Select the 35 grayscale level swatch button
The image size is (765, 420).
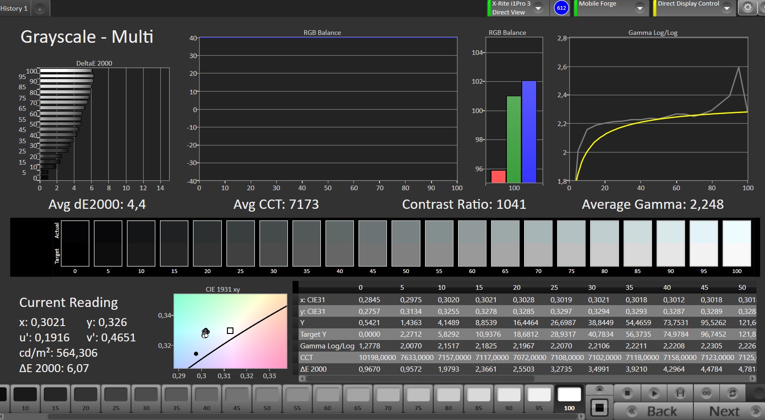[x=176, y=399]
